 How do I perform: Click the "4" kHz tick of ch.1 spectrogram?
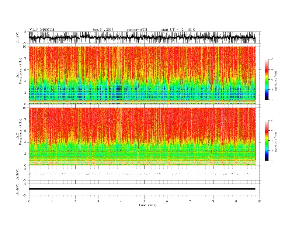coord(25,81)
